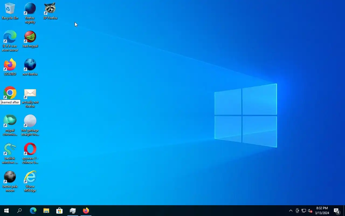
Task: Show hidden system tray icons
Action: [291, 211]
